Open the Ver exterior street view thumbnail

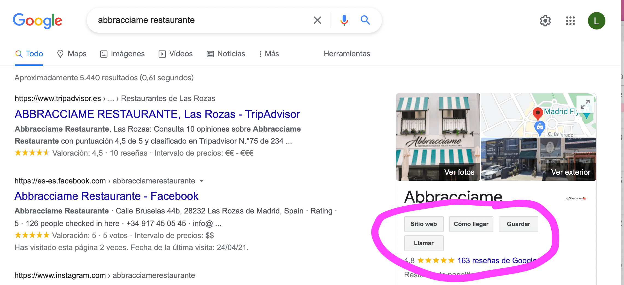coord(538,159)
